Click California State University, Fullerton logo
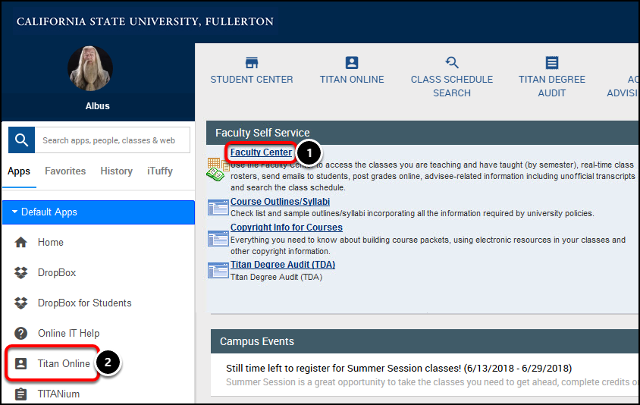The width and height of the screenshot is (640, 405). [x=145, y=21]
